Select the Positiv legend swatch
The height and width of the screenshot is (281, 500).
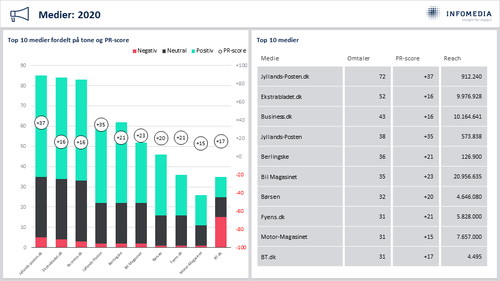[x=193, y=51]
